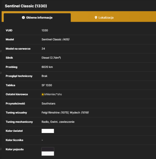Screen dimensions: 156x159
Task: Click the Silnik row label
Action: 9,58
